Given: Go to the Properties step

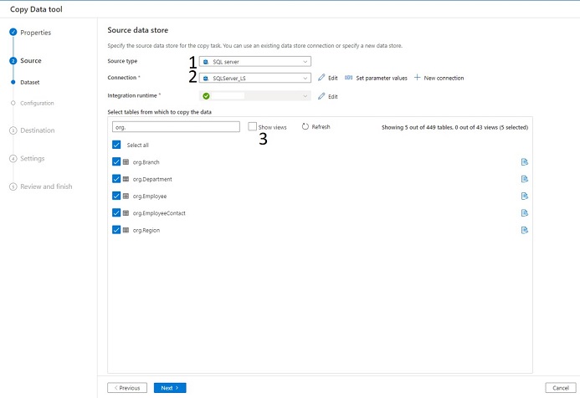Looking at the screenshot, I should pyautogui.click(x=35, y=33).
